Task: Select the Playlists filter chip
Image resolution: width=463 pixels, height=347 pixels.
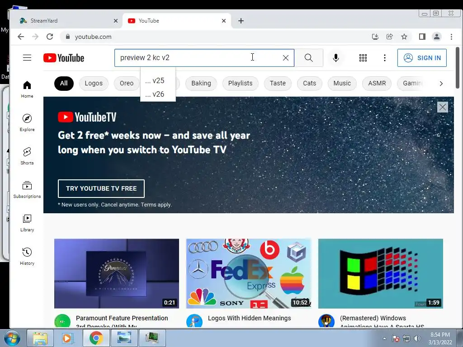Action: point(241,83)
